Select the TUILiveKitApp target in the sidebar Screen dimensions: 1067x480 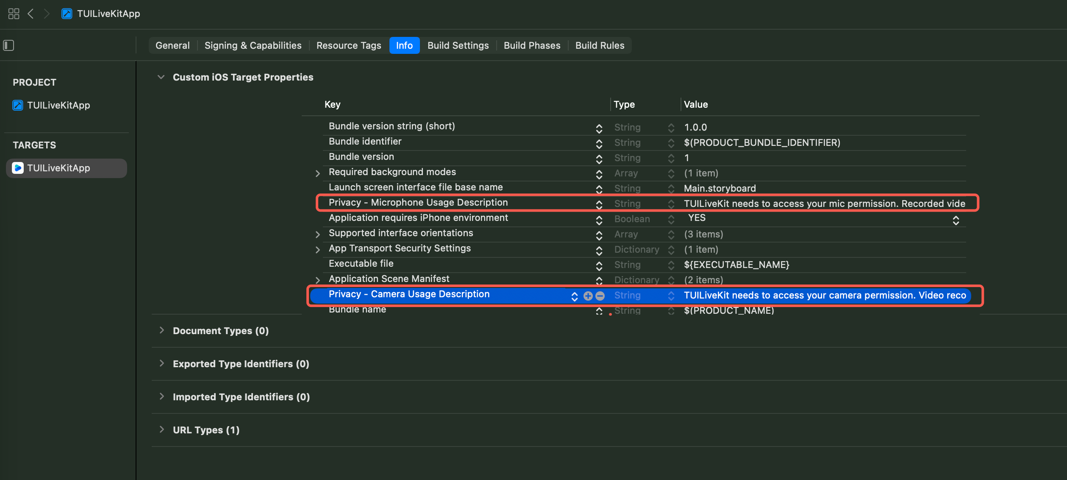58,168
